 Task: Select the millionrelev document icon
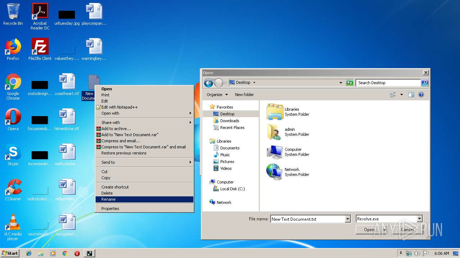pos(67,190)
